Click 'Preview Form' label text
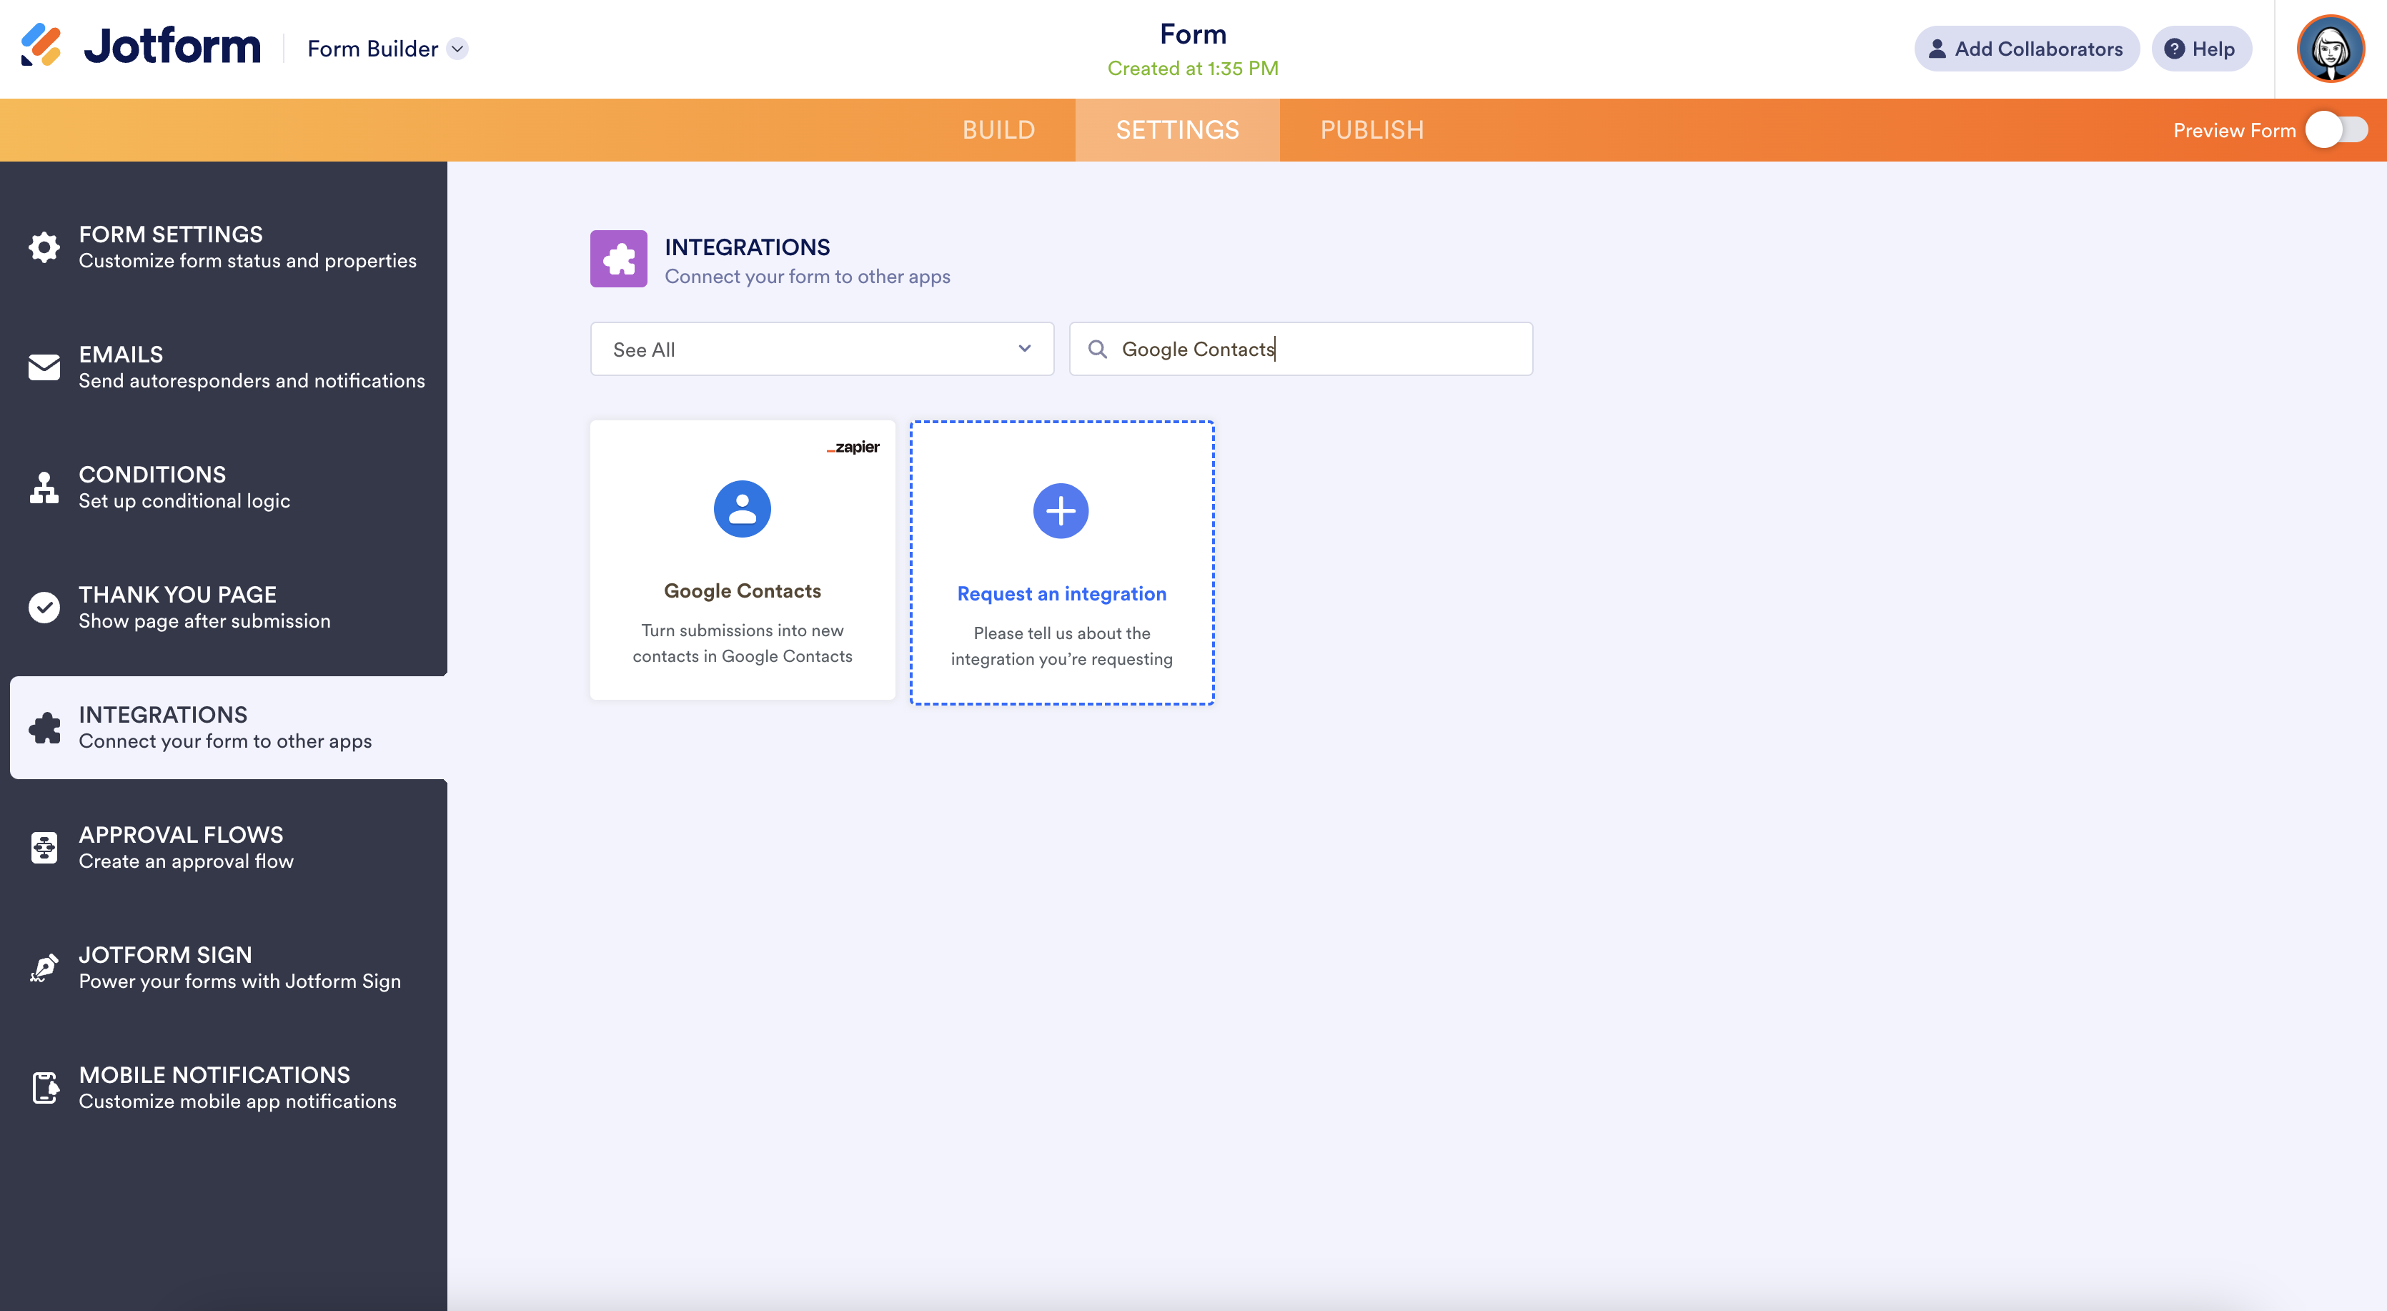This screenshot has height=1311, width=2387. point(2234,131)
